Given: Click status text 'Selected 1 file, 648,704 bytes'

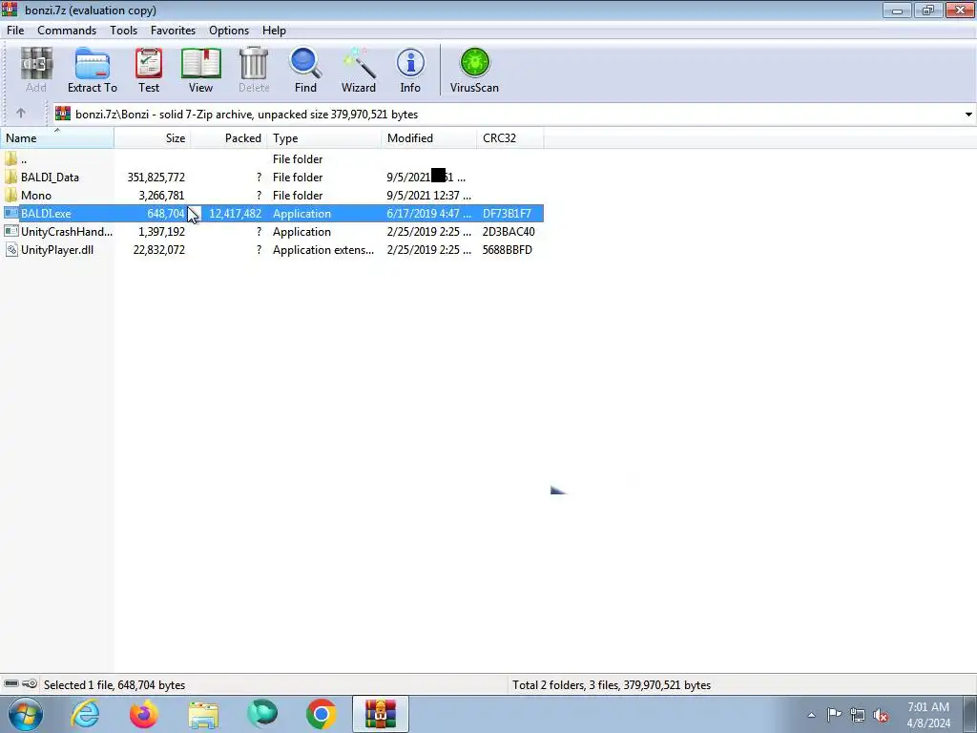Looking at the screenshot, I should pyautogui.click(x=114, y=684).
